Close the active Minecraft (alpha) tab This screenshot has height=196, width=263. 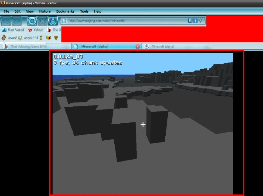click(x=138, y=46)
